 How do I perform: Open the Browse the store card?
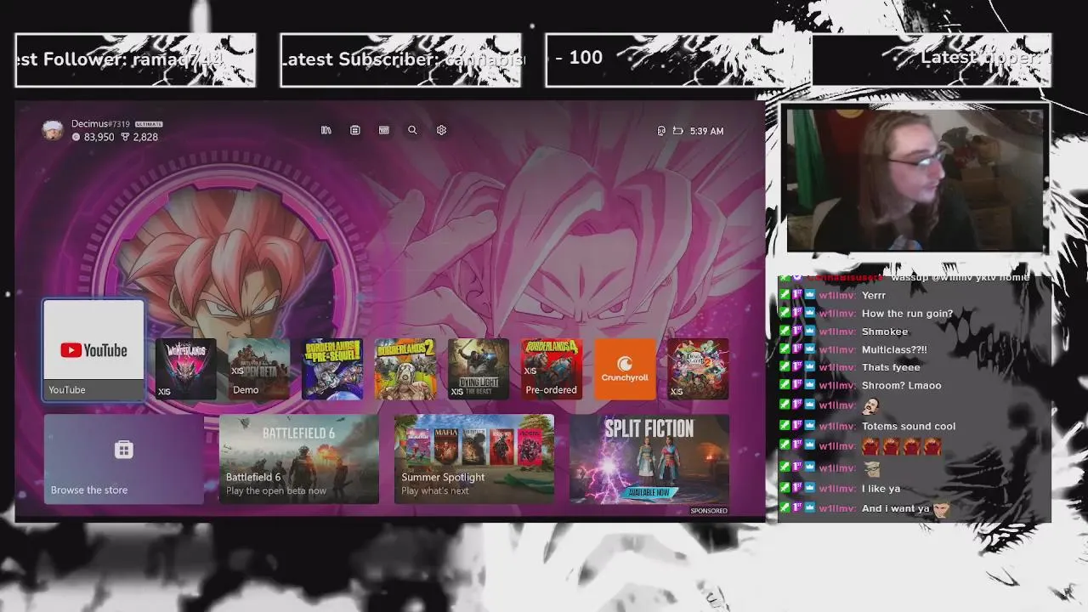[x=124, y=459]
